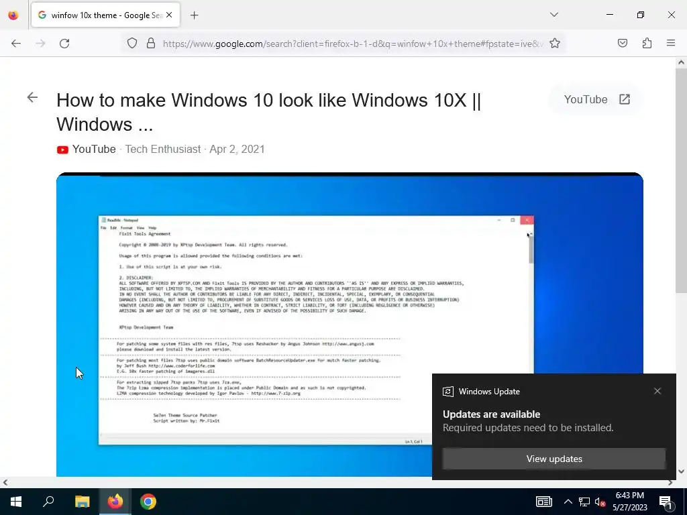Screen dimensions: 687x515
Task: Minimize the Firefox window
Action: 609,15
